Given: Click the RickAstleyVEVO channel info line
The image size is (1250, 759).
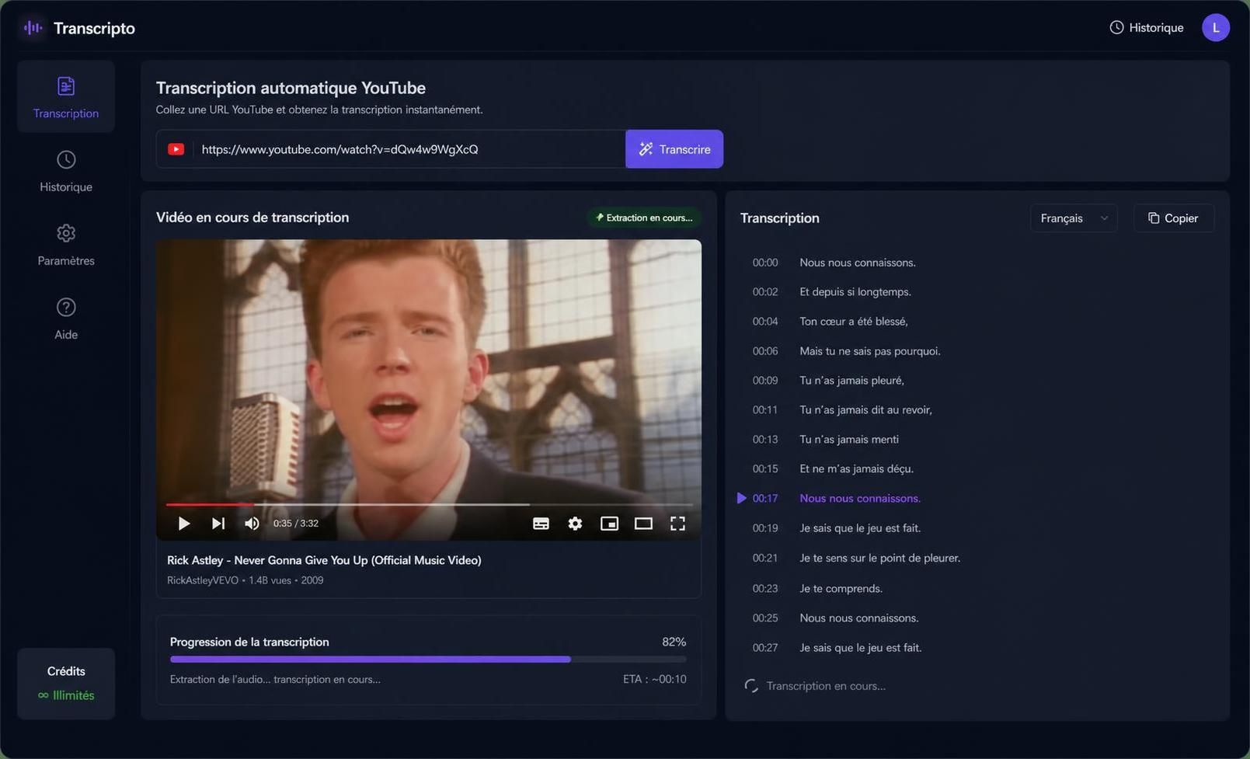Looking at the screenshot, I should [x=245, y=580].
